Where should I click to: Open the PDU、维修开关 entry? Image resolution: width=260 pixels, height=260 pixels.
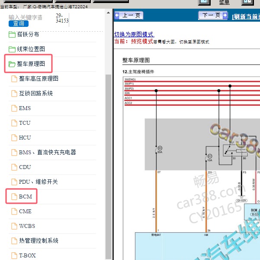coord(39,182)
